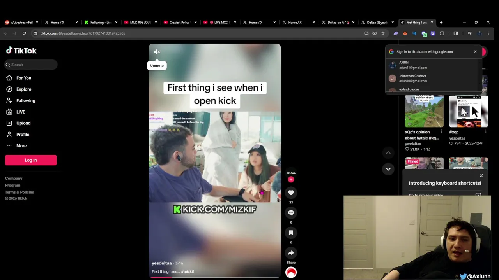Bookmark this page with star icon
The image size is (499, 280).
click(x=383, y=33)
